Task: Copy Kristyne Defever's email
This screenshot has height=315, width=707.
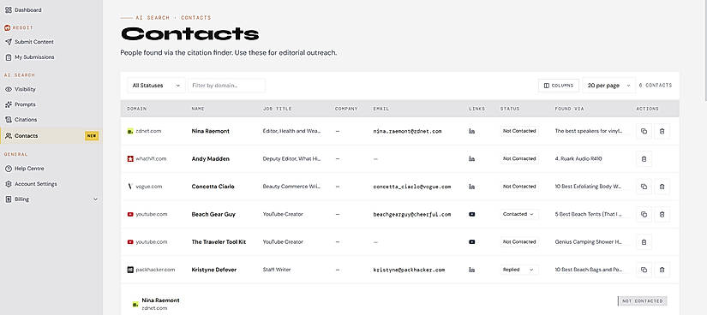Action: 644,270
